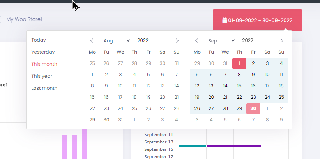Click next month arrow on August calendar
The height and width of the screenshot is (159, 320).
pyautogui.click(x=177, y=41)
